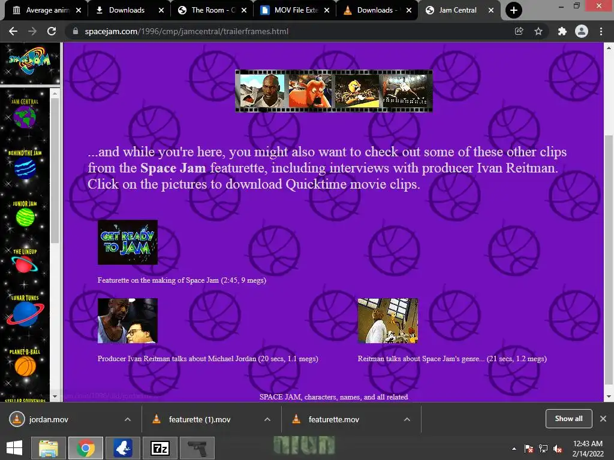614x460 pixels.
Task: Go forward with browser forward arrow
Action: click(32, 31)
